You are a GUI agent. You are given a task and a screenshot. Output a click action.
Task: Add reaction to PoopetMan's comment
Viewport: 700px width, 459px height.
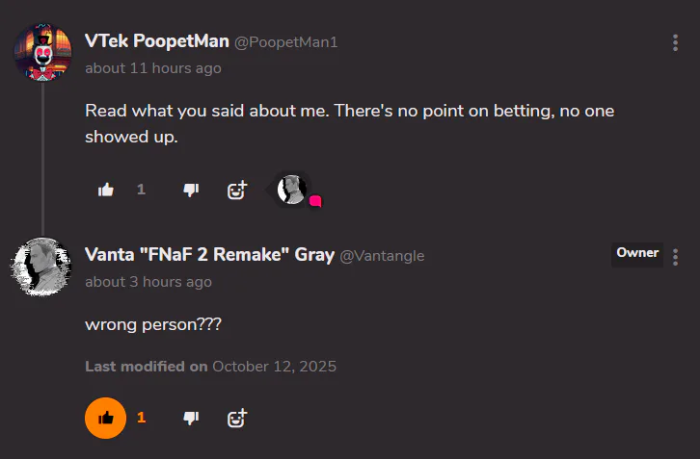(x=237, y=190)
